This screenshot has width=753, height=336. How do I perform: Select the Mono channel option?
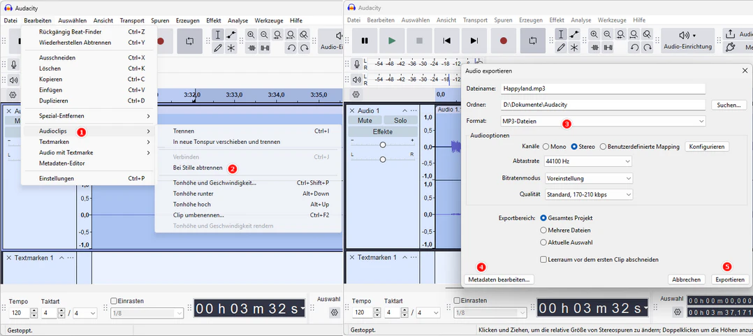546,147
